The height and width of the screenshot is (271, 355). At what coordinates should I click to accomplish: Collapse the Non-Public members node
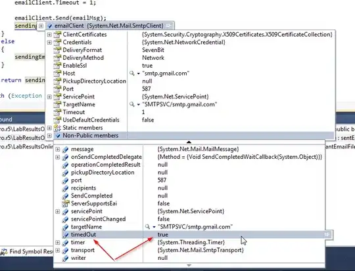tap(49, 136)
